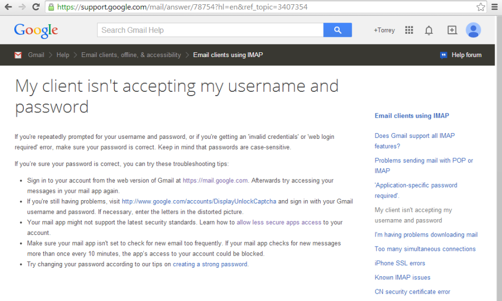
Task: Open the Google apps grid
Action: pos(409,30)
